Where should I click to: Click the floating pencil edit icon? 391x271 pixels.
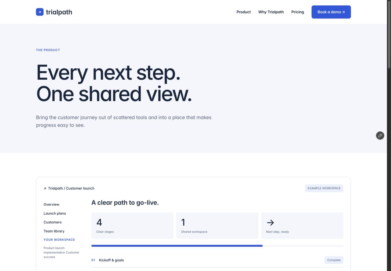[380, 135]
